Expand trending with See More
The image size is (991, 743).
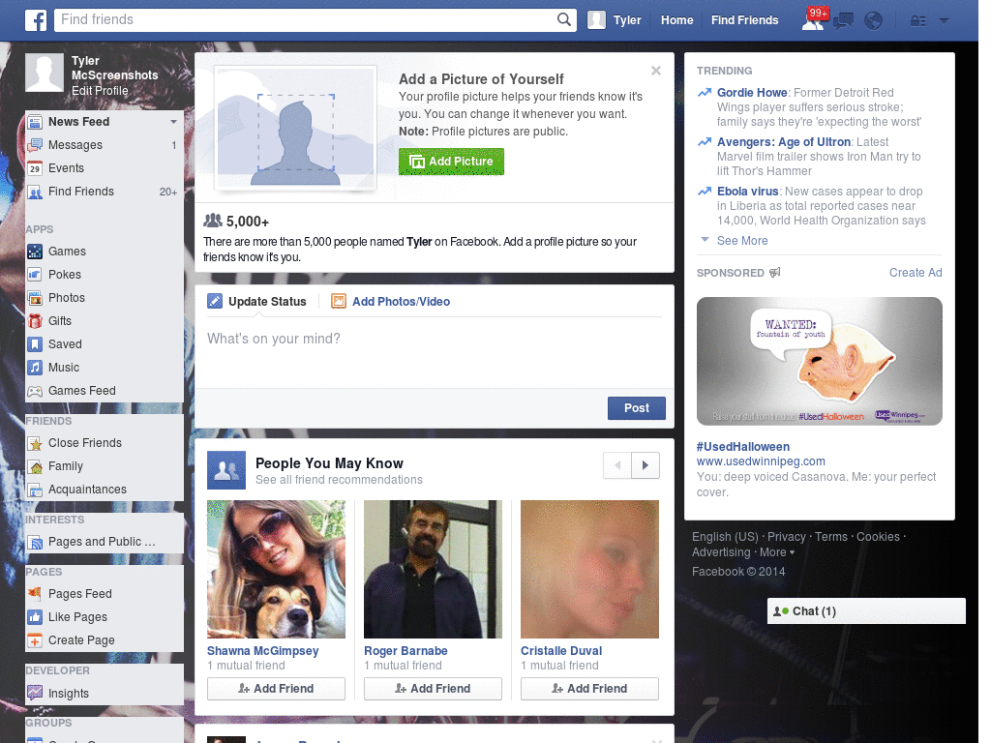coord(742,241)
